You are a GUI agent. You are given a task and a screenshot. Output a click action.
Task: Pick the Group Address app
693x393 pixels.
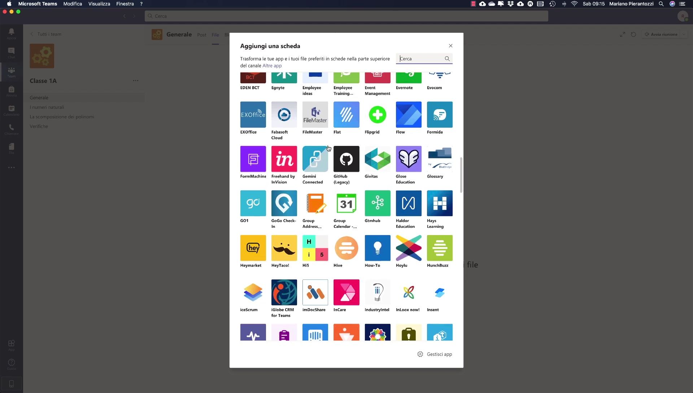click(x=315, y=203)
